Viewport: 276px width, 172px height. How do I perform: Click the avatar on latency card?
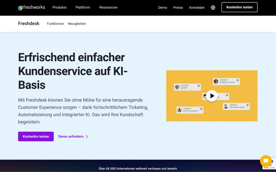pyautogui.click(x=226, y=106)
